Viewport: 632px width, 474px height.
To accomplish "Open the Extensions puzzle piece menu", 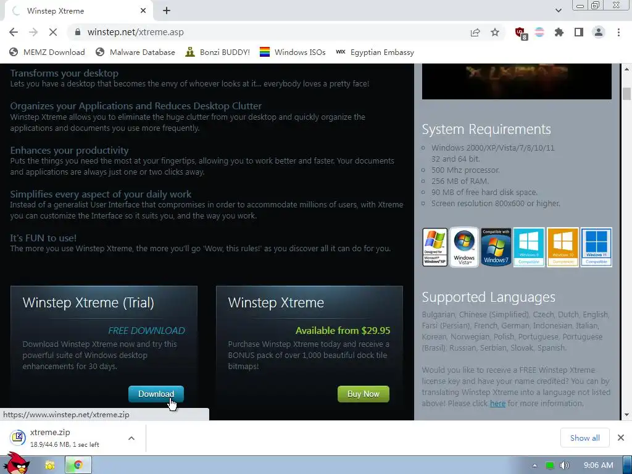I will 559,32.
